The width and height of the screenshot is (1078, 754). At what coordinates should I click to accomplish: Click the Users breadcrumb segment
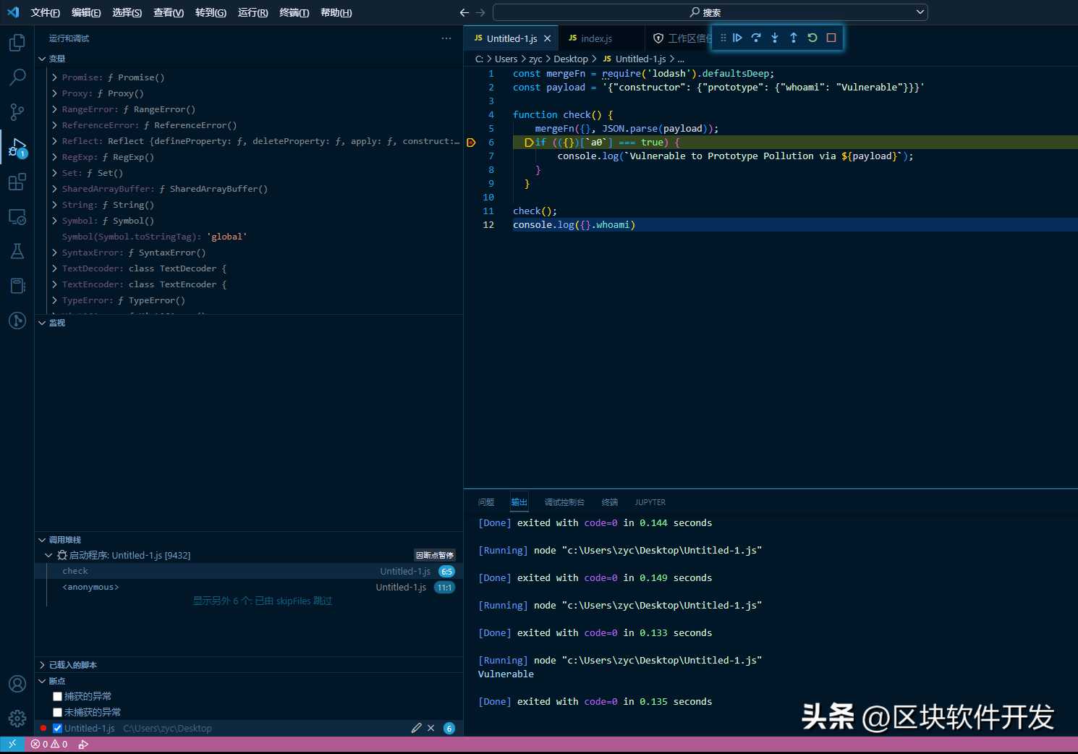click(506, 59)
